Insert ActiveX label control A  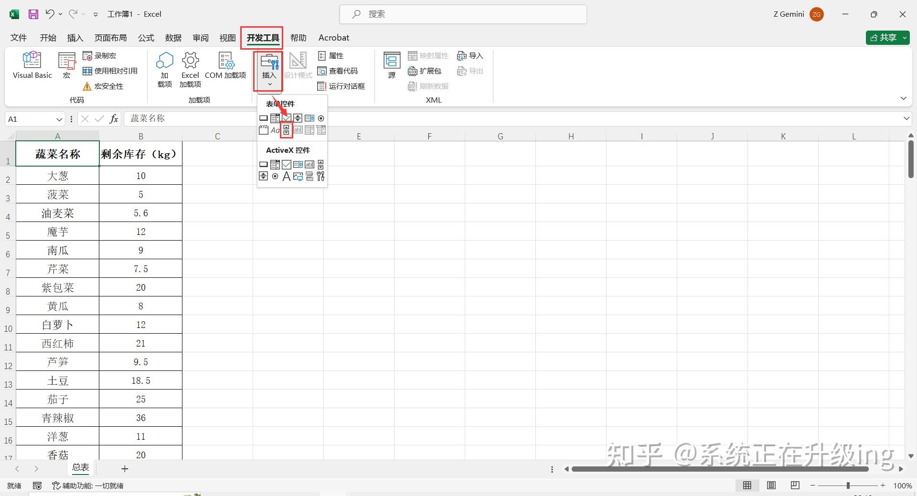[x=286, y=176]
